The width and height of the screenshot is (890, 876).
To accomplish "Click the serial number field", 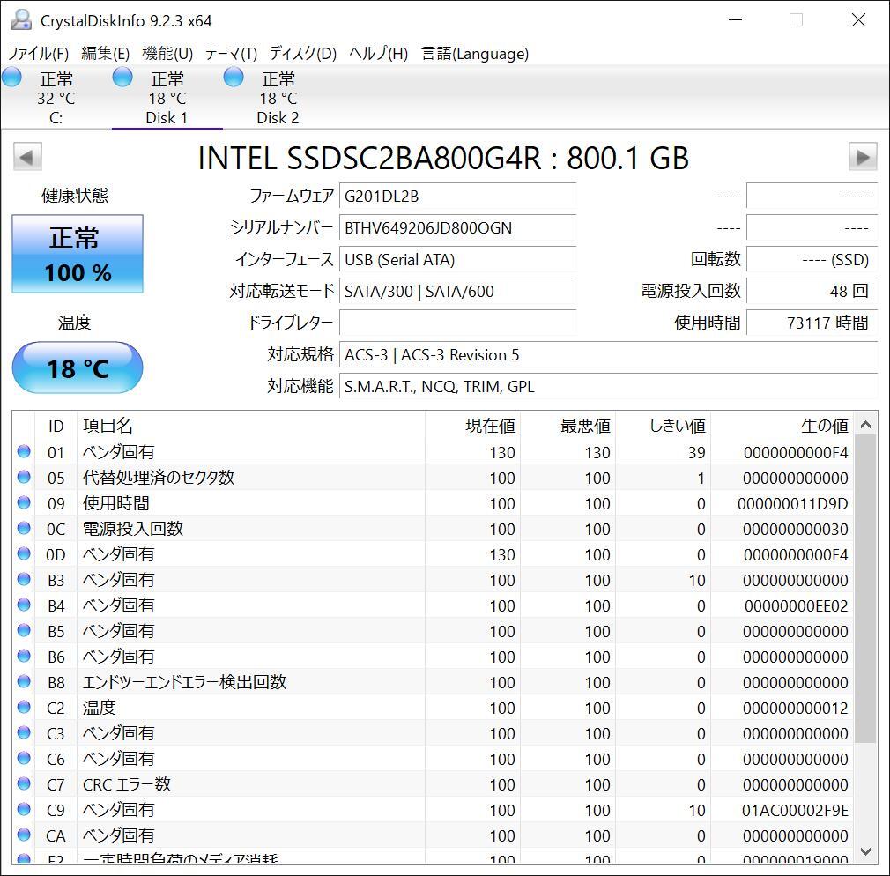I will click(457, 228).
